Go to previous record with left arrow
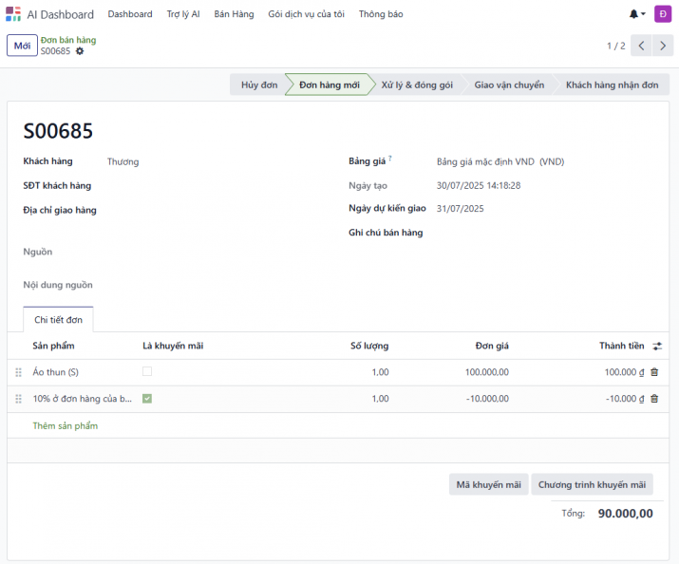This screenshot has width=679, height=564. click(x=641, y=46)
